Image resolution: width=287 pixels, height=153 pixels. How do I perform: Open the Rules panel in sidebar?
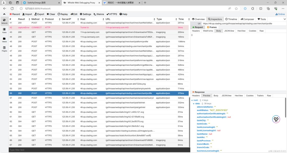click(5, 30)
